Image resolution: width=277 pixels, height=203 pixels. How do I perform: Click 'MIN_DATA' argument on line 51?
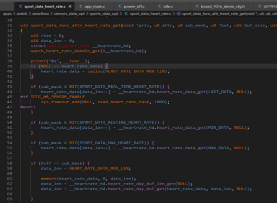point(218,128)
